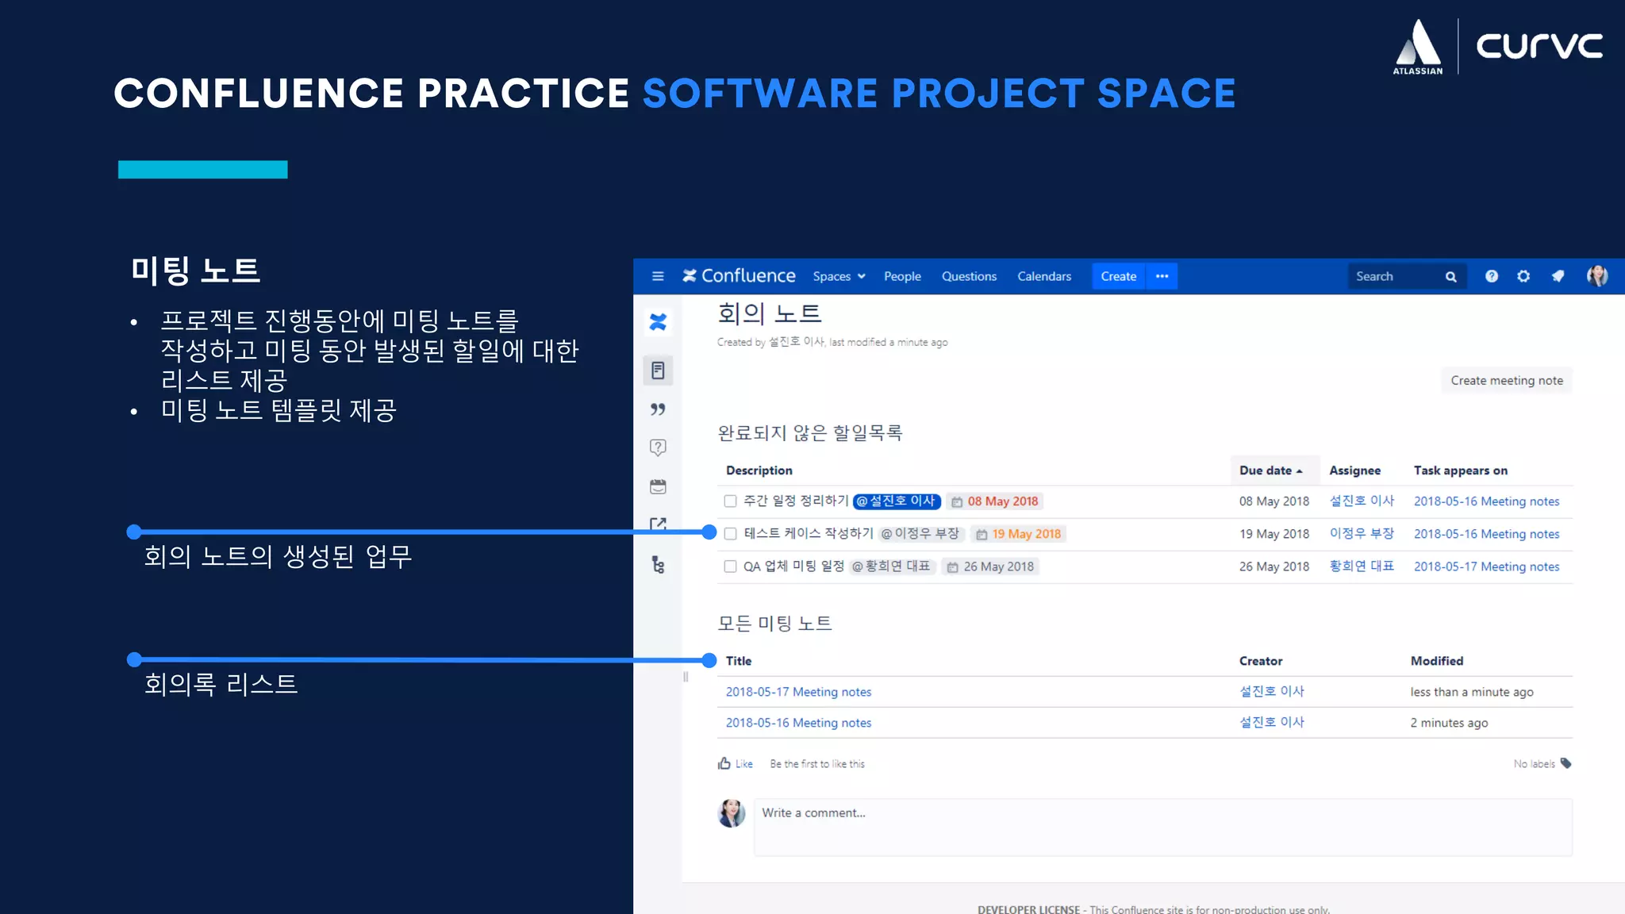Open Questions in top navigation
The width and height of the screenshot is (1625, 914).
click(x=969, y=276)
